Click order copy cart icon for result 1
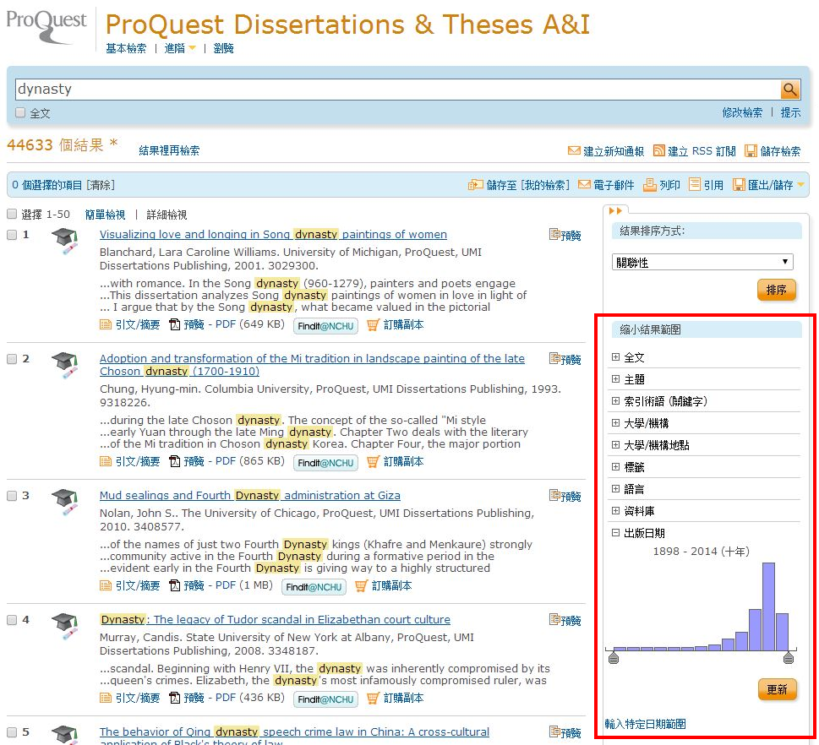The height and width of the screenshot is (745, 819). 373,325
